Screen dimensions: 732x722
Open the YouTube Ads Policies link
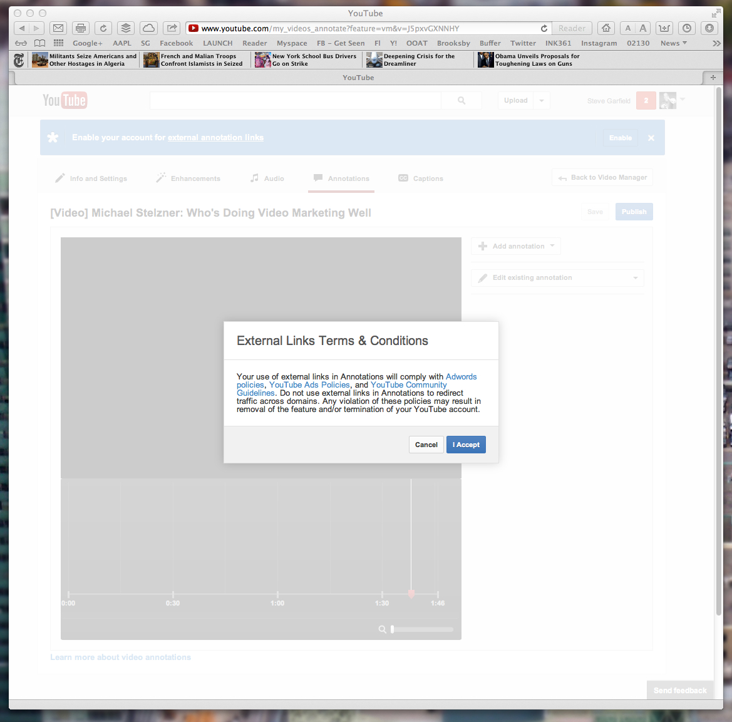tap(309, 385)
